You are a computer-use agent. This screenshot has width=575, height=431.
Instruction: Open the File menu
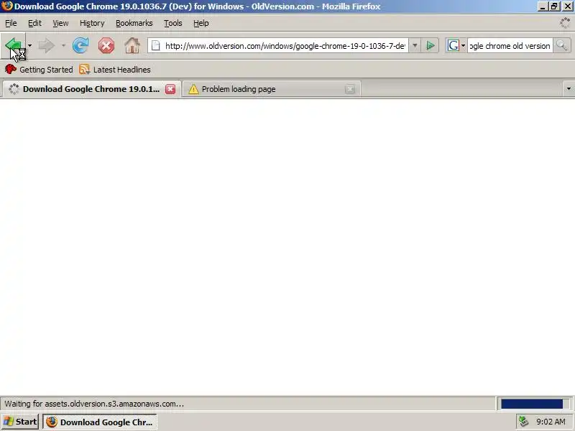(11, 23)
